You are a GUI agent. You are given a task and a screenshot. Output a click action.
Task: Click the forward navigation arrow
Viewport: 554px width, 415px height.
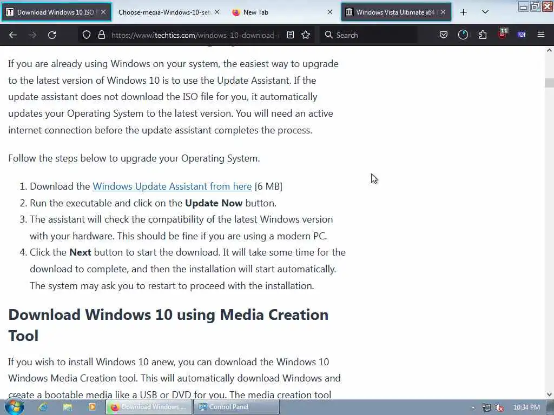(32, 35)
